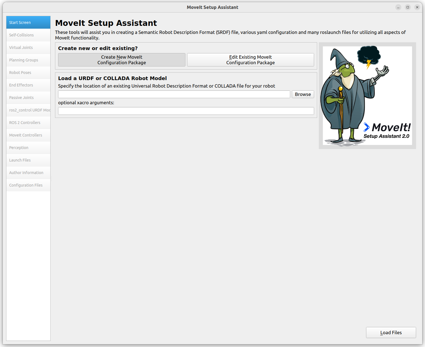Click Browse to locate URDF file
Screen dimensions: 425x347
(x=303, y=94)
